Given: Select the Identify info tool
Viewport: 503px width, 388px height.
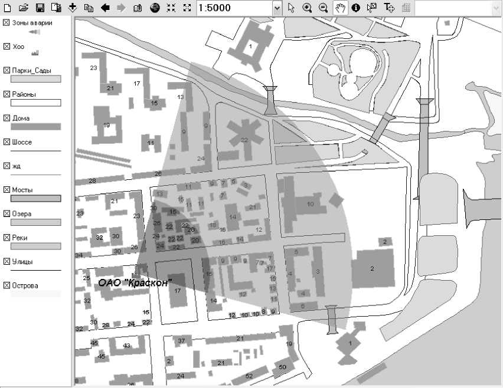Looking at the screenshot, I should 356,8.
